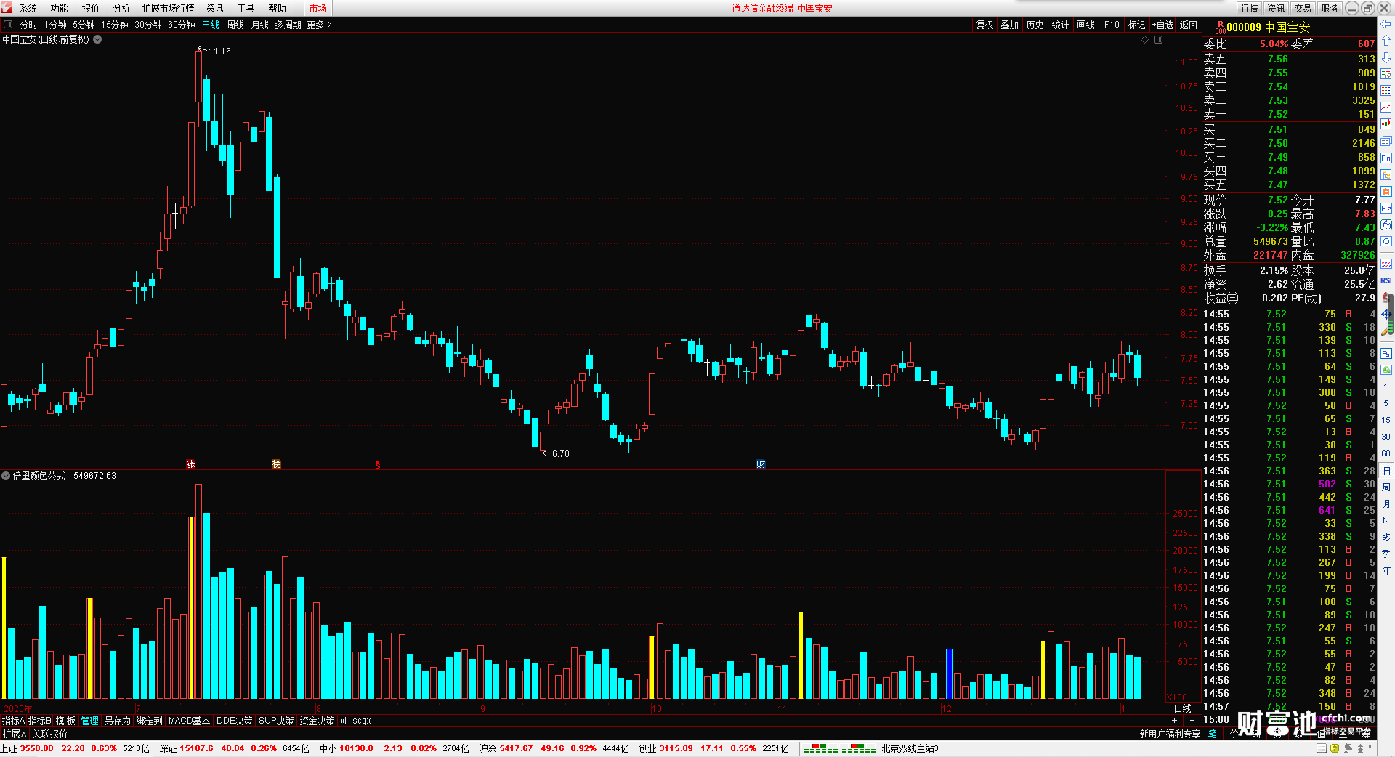
Task: Click the blue 财 event marker
Action: [x=761, y=464]
